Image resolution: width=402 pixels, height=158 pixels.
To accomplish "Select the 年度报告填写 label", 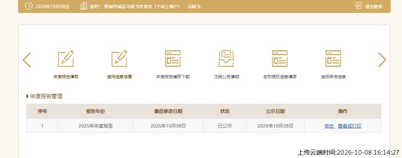I will point(66,76).
